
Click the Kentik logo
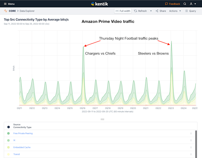99,4
